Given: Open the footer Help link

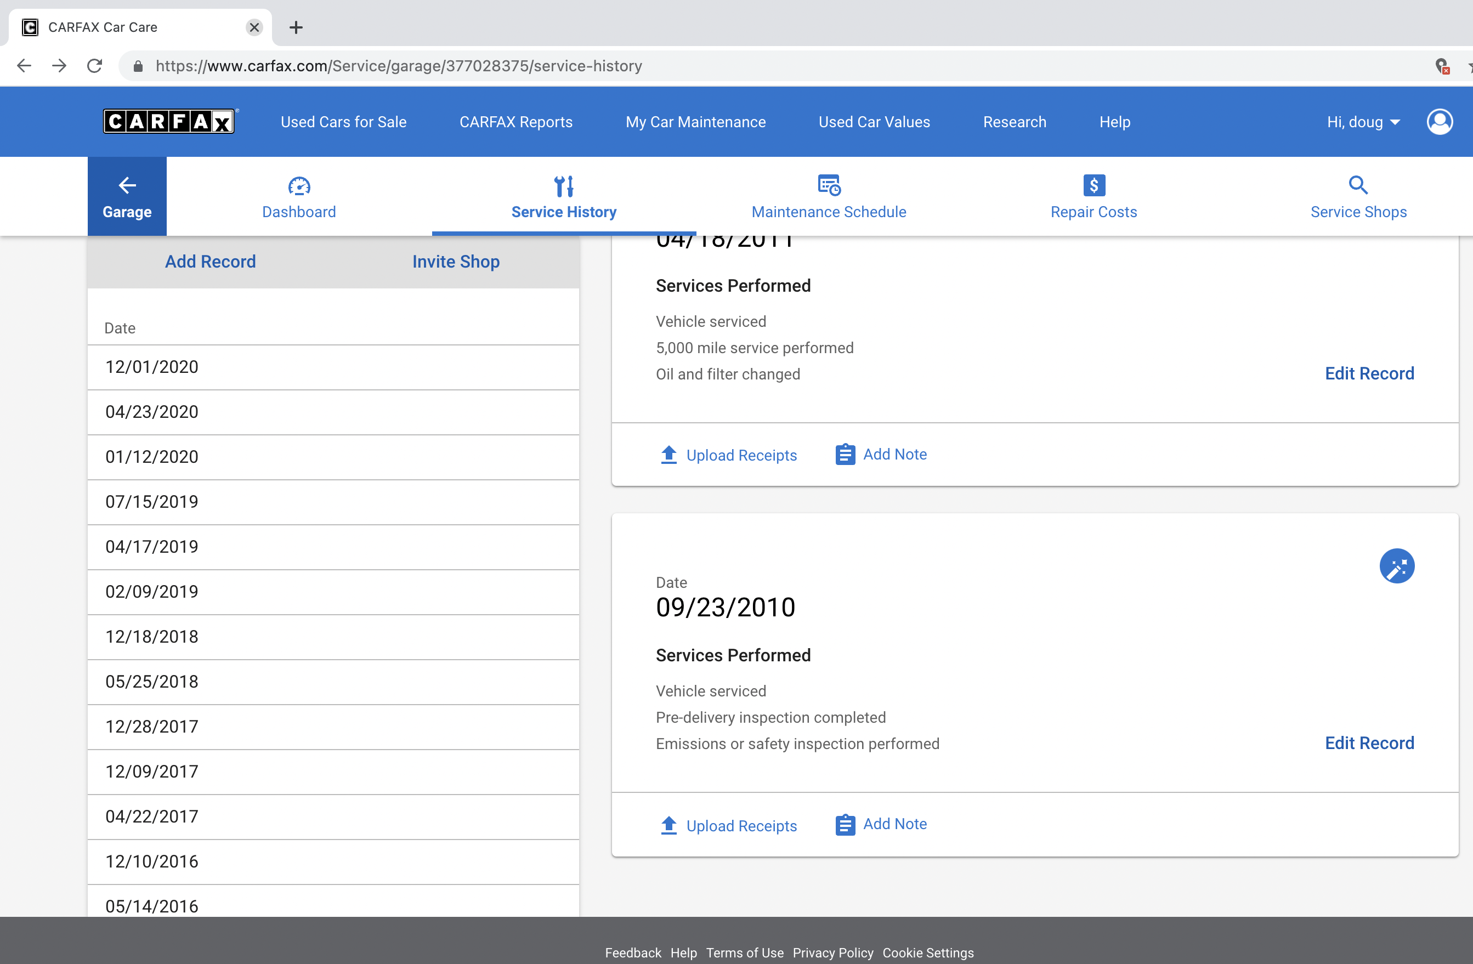Looking at the screenshot, I should (683, 953).
